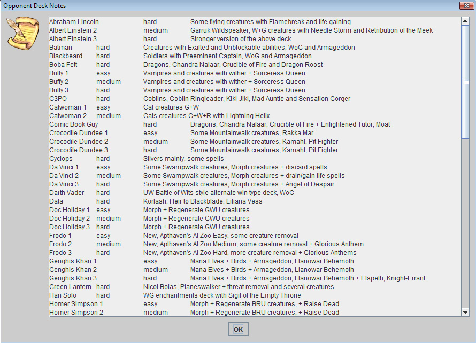Click the Doc Holiday 2 row
Screen dimensions: 476x343
point(70,219)
